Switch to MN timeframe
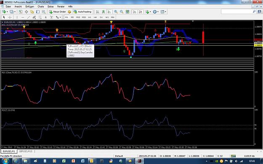The image size is (263, 164). pyautogui.click(x=113, y=17)
